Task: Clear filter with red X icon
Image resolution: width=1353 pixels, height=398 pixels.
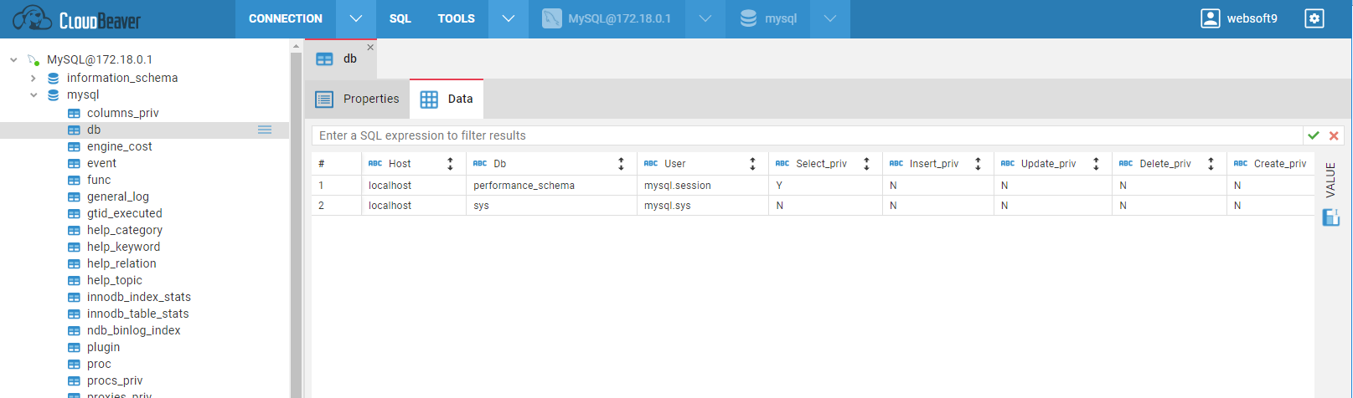Action: [1334, 135]
